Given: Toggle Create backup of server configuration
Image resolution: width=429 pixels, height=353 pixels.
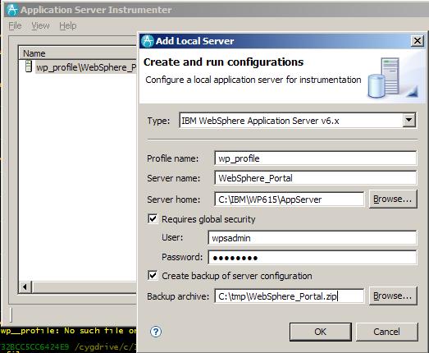Looking at the screenshot, I should click(153, 276).
